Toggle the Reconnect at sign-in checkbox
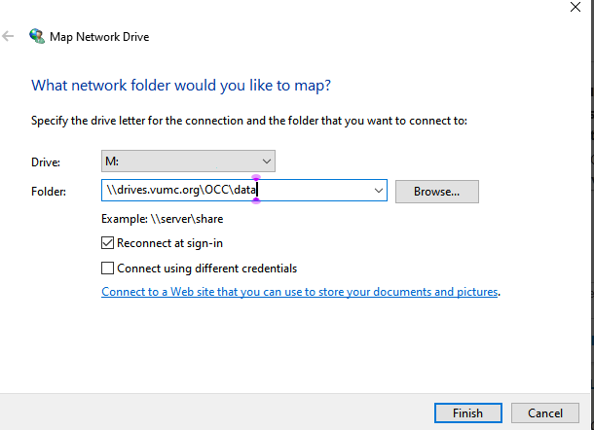 108,243
